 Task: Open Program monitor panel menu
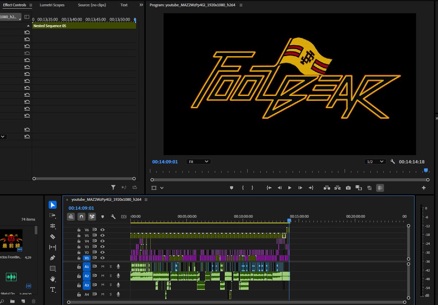[x=241, y=5]
